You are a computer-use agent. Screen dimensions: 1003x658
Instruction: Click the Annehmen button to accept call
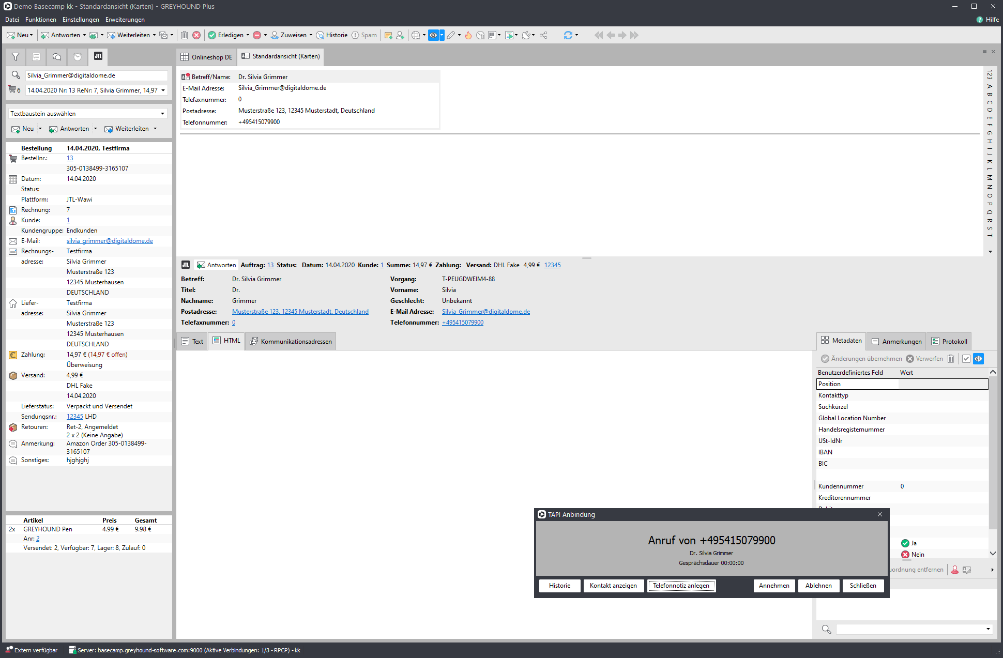point(773,586)
